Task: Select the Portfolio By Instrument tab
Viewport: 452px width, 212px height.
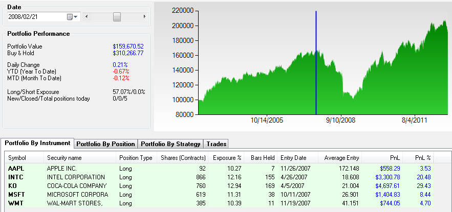Action: click(38, 144)
